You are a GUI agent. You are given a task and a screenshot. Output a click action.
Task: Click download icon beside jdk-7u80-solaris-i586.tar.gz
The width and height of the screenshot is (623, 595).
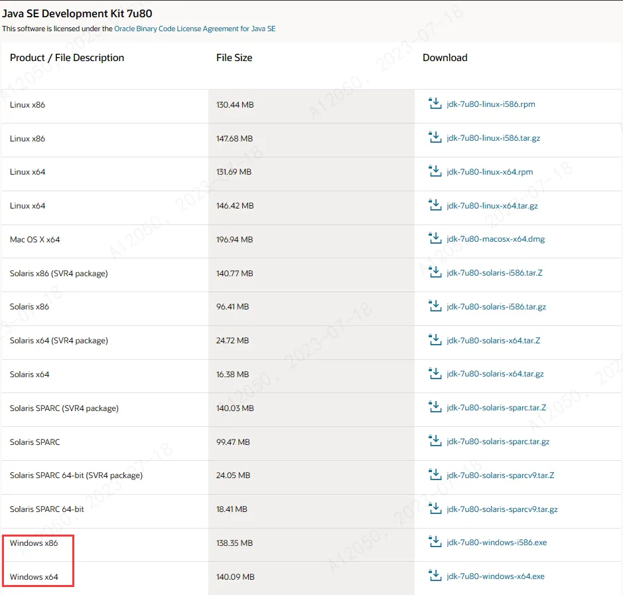(x=435, y=306)
